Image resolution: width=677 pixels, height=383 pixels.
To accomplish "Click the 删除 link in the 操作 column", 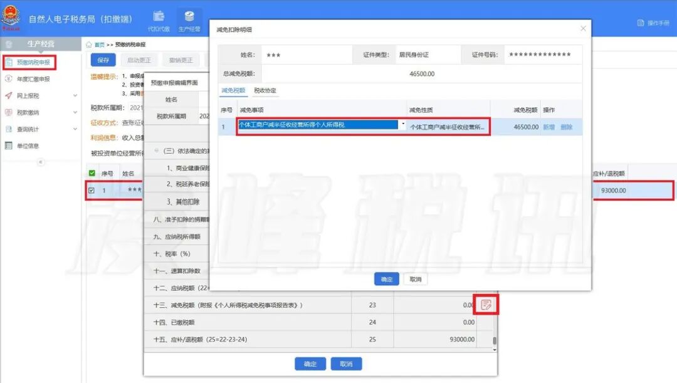I will 567,127.
